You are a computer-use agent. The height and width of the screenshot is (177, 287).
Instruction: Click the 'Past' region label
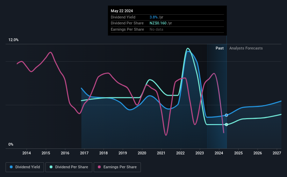click(x=220, y=48)
